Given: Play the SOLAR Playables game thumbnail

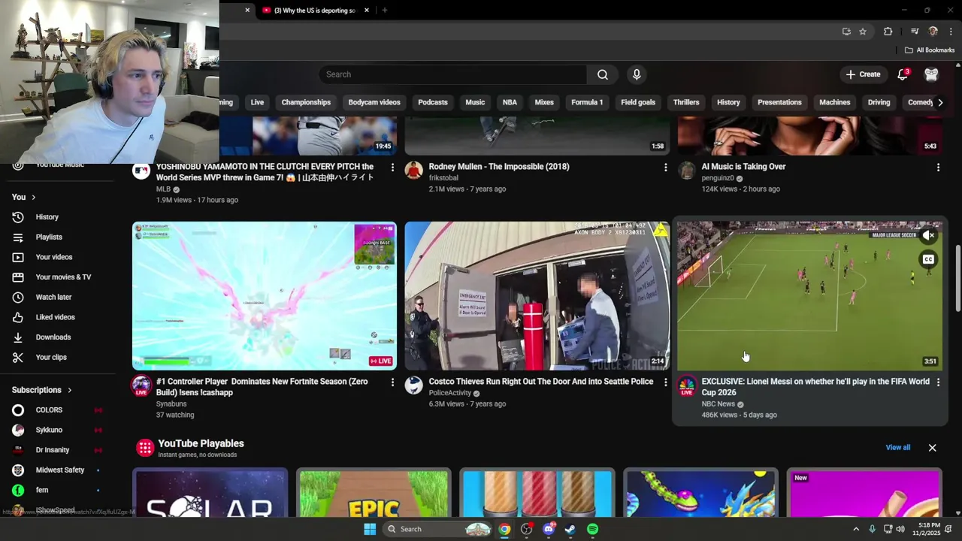Looking at the screenshot, I should tap(210, 493).
